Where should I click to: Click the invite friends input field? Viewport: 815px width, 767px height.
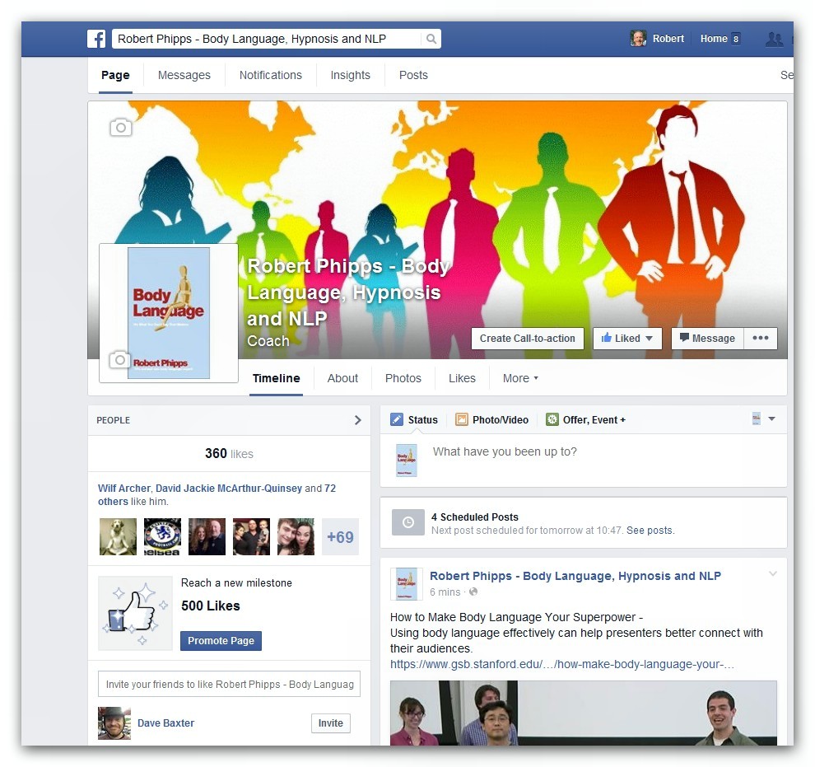tap(229, 685)
